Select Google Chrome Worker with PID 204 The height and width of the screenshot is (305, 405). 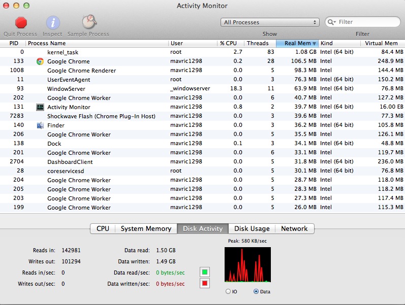202,180
